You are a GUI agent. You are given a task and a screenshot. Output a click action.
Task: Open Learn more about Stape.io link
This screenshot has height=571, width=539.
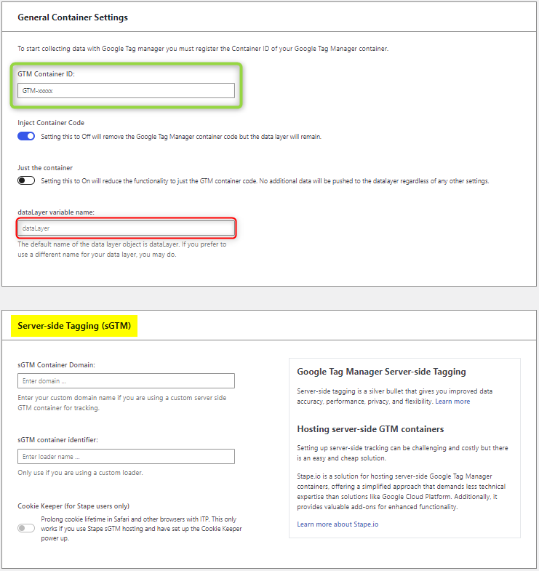[x=338, y=524]
